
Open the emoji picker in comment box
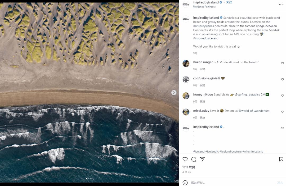coord(185,183)
